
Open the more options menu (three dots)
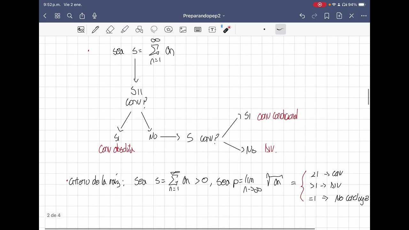coord(364,16)
